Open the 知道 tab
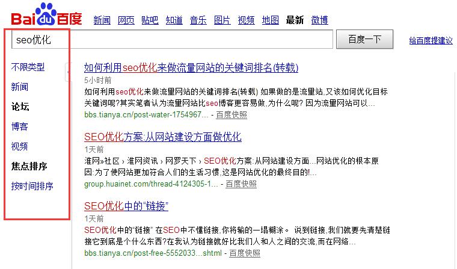The width and height of the screenshot is (457, 269). [174, 20]
